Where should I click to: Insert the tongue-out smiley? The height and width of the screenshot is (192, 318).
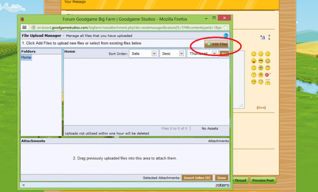[254, 61]
